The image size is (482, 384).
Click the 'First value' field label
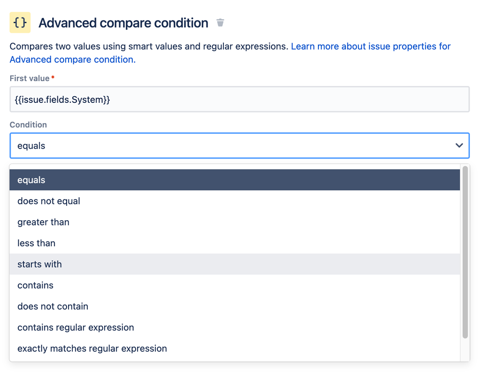tap(29, 78)
